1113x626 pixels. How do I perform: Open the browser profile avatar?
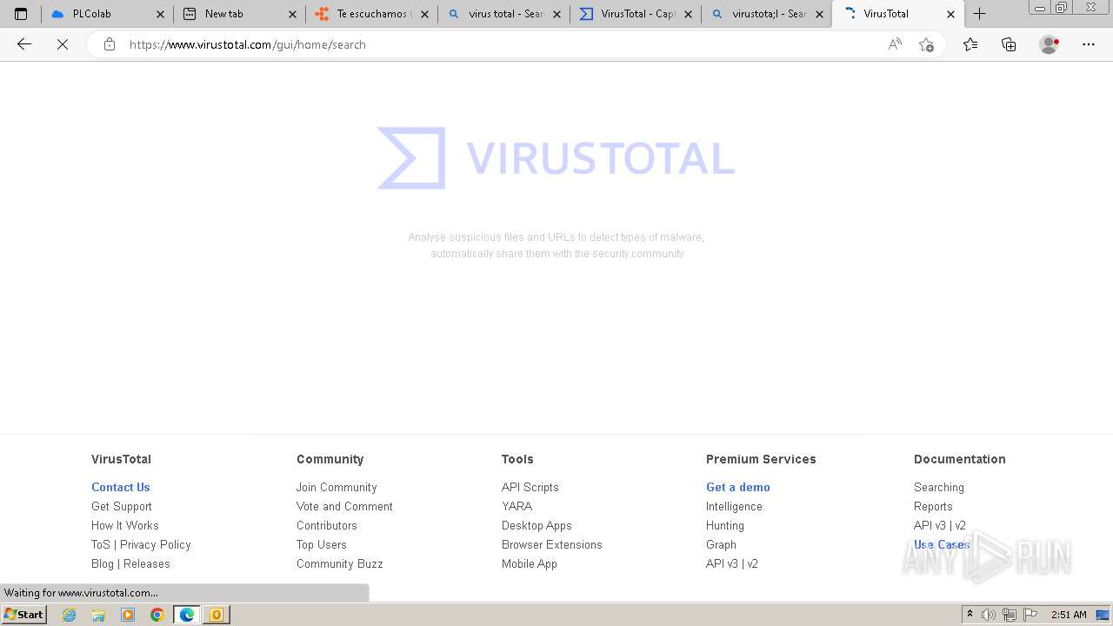1049,44
